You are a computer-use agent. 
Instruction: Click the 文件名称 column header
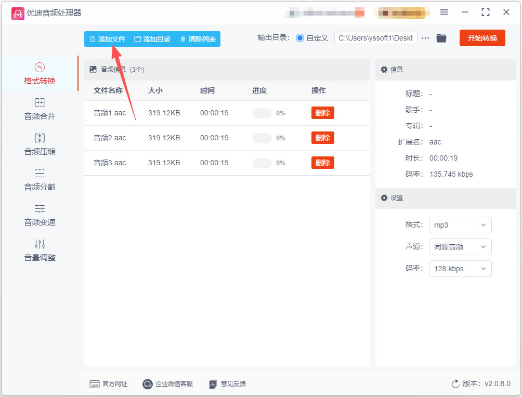pyautogui.click(x=108, y=90)
